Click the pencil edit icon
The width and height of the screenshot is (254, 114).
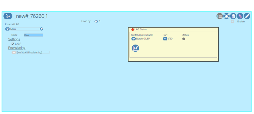[x=247, y=16]
